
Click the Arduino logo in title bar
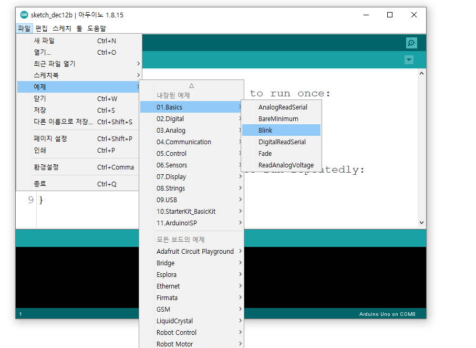(x=24, y=15)
